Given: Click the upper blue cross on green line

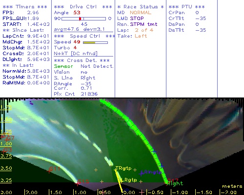Looking at the screenshot, I should pos(154,152).
